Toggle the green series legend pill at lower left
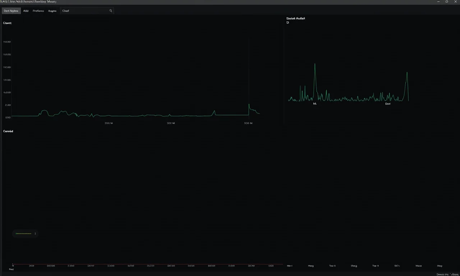The height and width of the screenshot is (276, 460). pyautogui.click(x=24, y=234)
